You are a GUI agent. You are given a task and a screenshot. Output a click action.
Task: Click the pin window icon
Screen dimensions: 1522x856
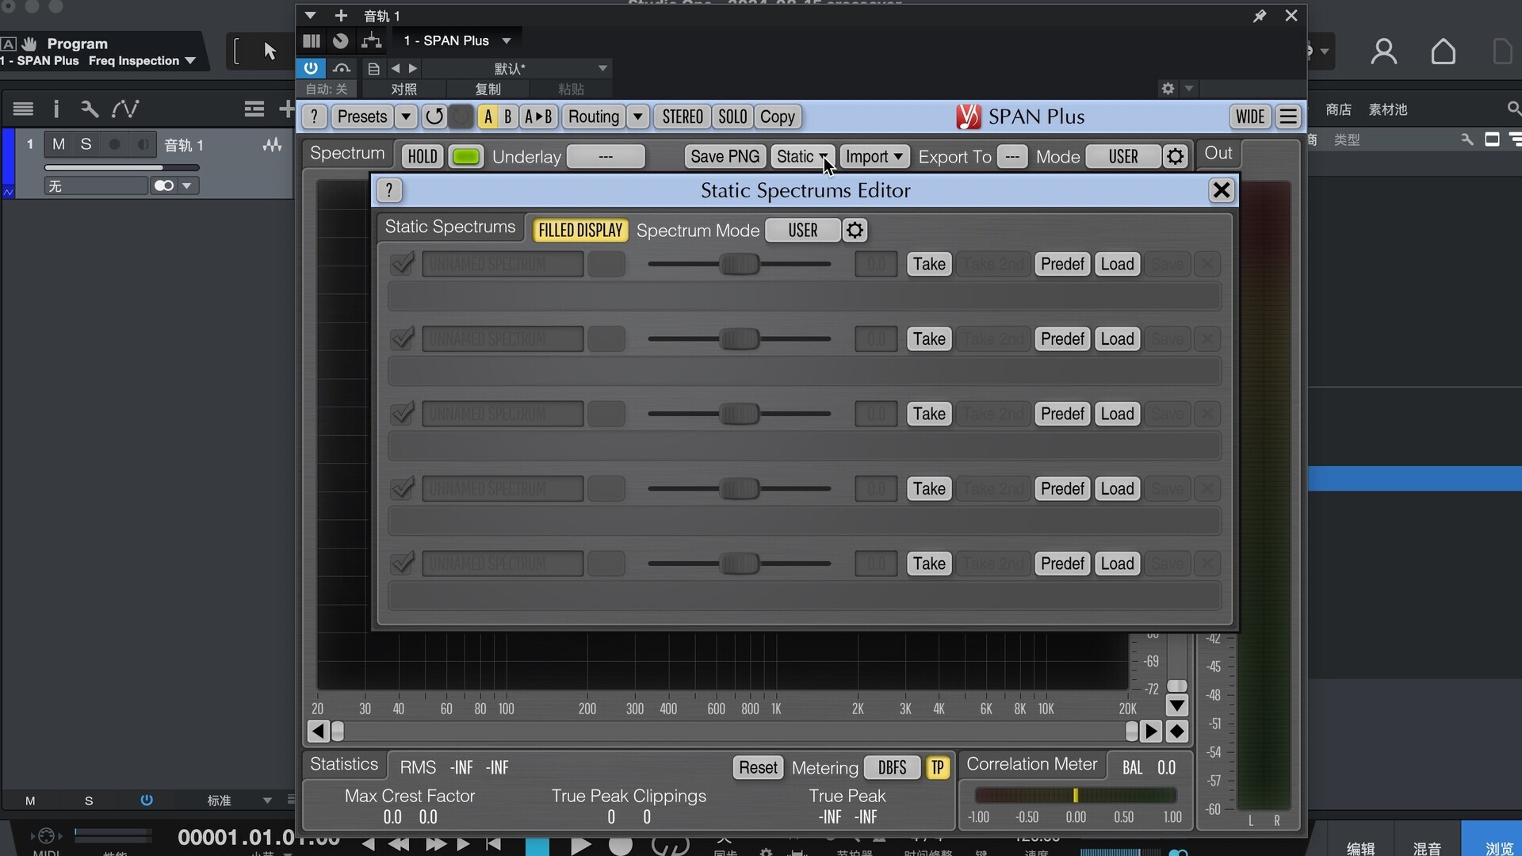1260,16
